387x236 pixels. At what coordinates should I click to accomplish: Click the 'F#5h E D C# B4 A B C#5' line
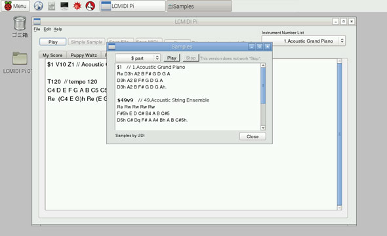click(x=143, y=113)
